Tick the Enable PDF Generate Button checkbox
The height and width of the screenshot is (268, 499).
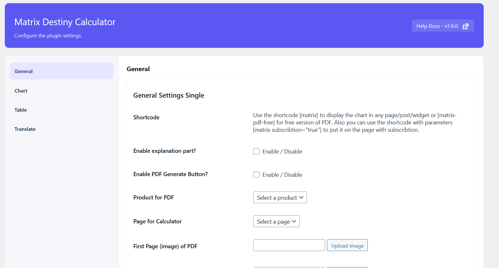(x=256, y=175)
